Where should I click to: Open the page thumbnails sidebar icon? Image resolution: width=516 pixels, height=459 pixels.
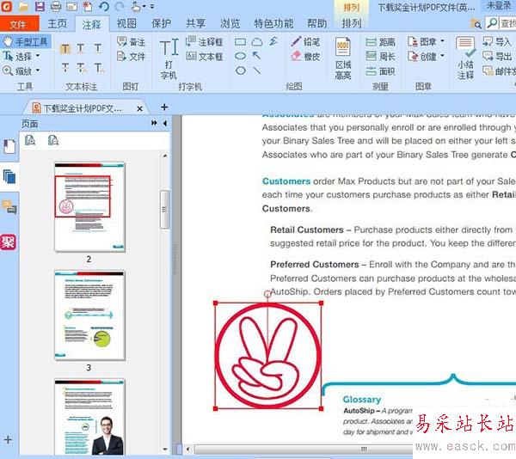[9, 177]
